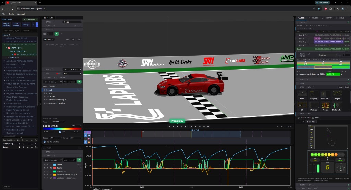Open the File menu
This screenshot has height=190, width=351.
3,14
